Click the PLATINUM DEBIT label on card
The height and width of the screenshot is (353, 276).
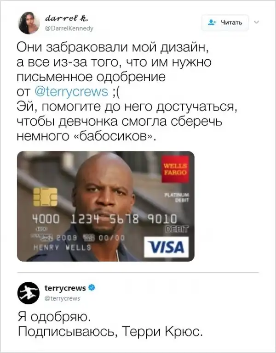pos(177,197)
